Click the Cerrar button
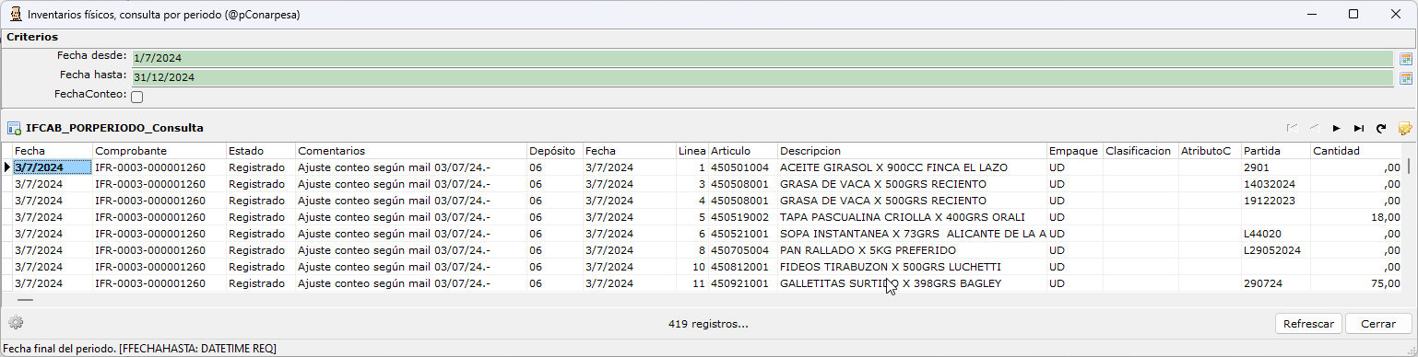Image resolution: width=1418 pixels, height=357 pixels. click(1377, 324)
